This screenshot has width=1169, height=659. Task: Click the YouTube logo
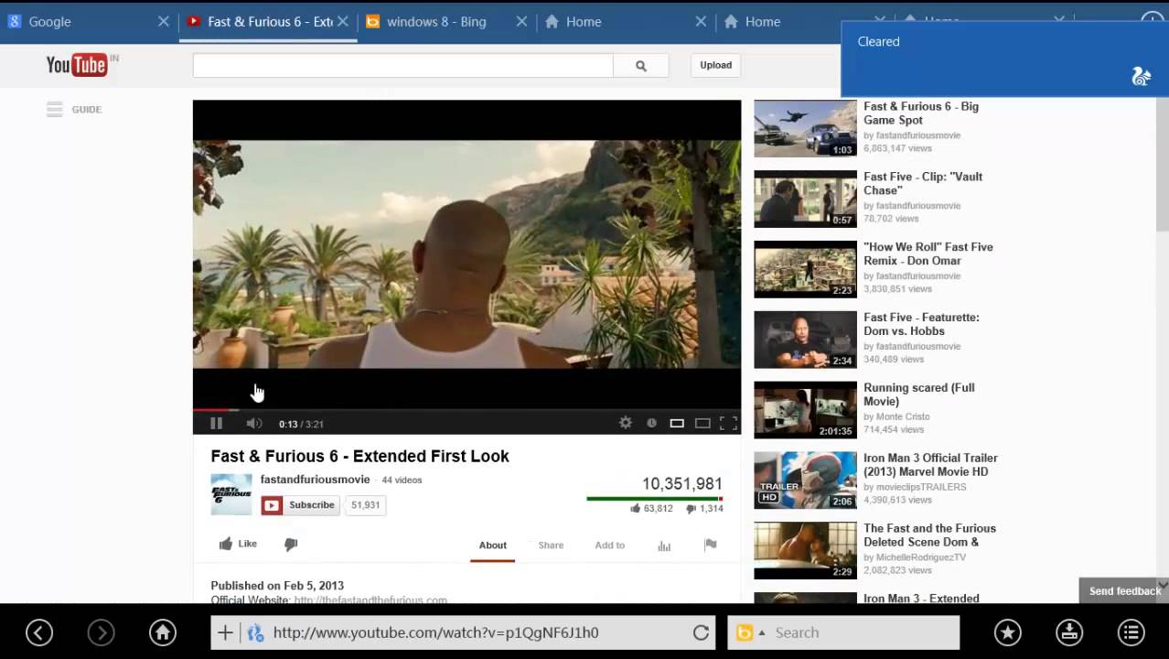point(77,64)
